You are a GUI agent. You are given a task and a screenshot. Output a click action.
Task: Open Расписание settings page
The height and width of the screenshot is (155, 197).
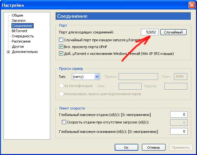pyautogui.click(x=21, y=41)
